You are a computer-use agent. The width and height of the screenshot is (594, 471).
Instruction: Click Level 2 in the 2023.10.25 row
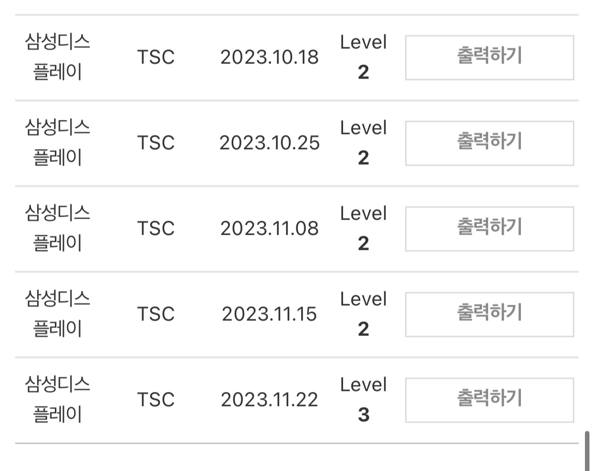pyautogui.click(x=363, y=143)
